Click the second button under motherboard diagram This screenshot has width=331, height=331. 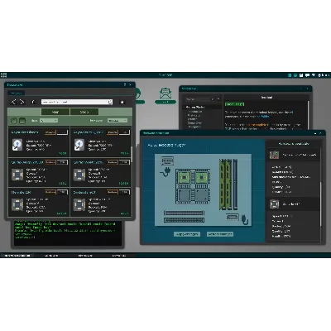[220, 234]
